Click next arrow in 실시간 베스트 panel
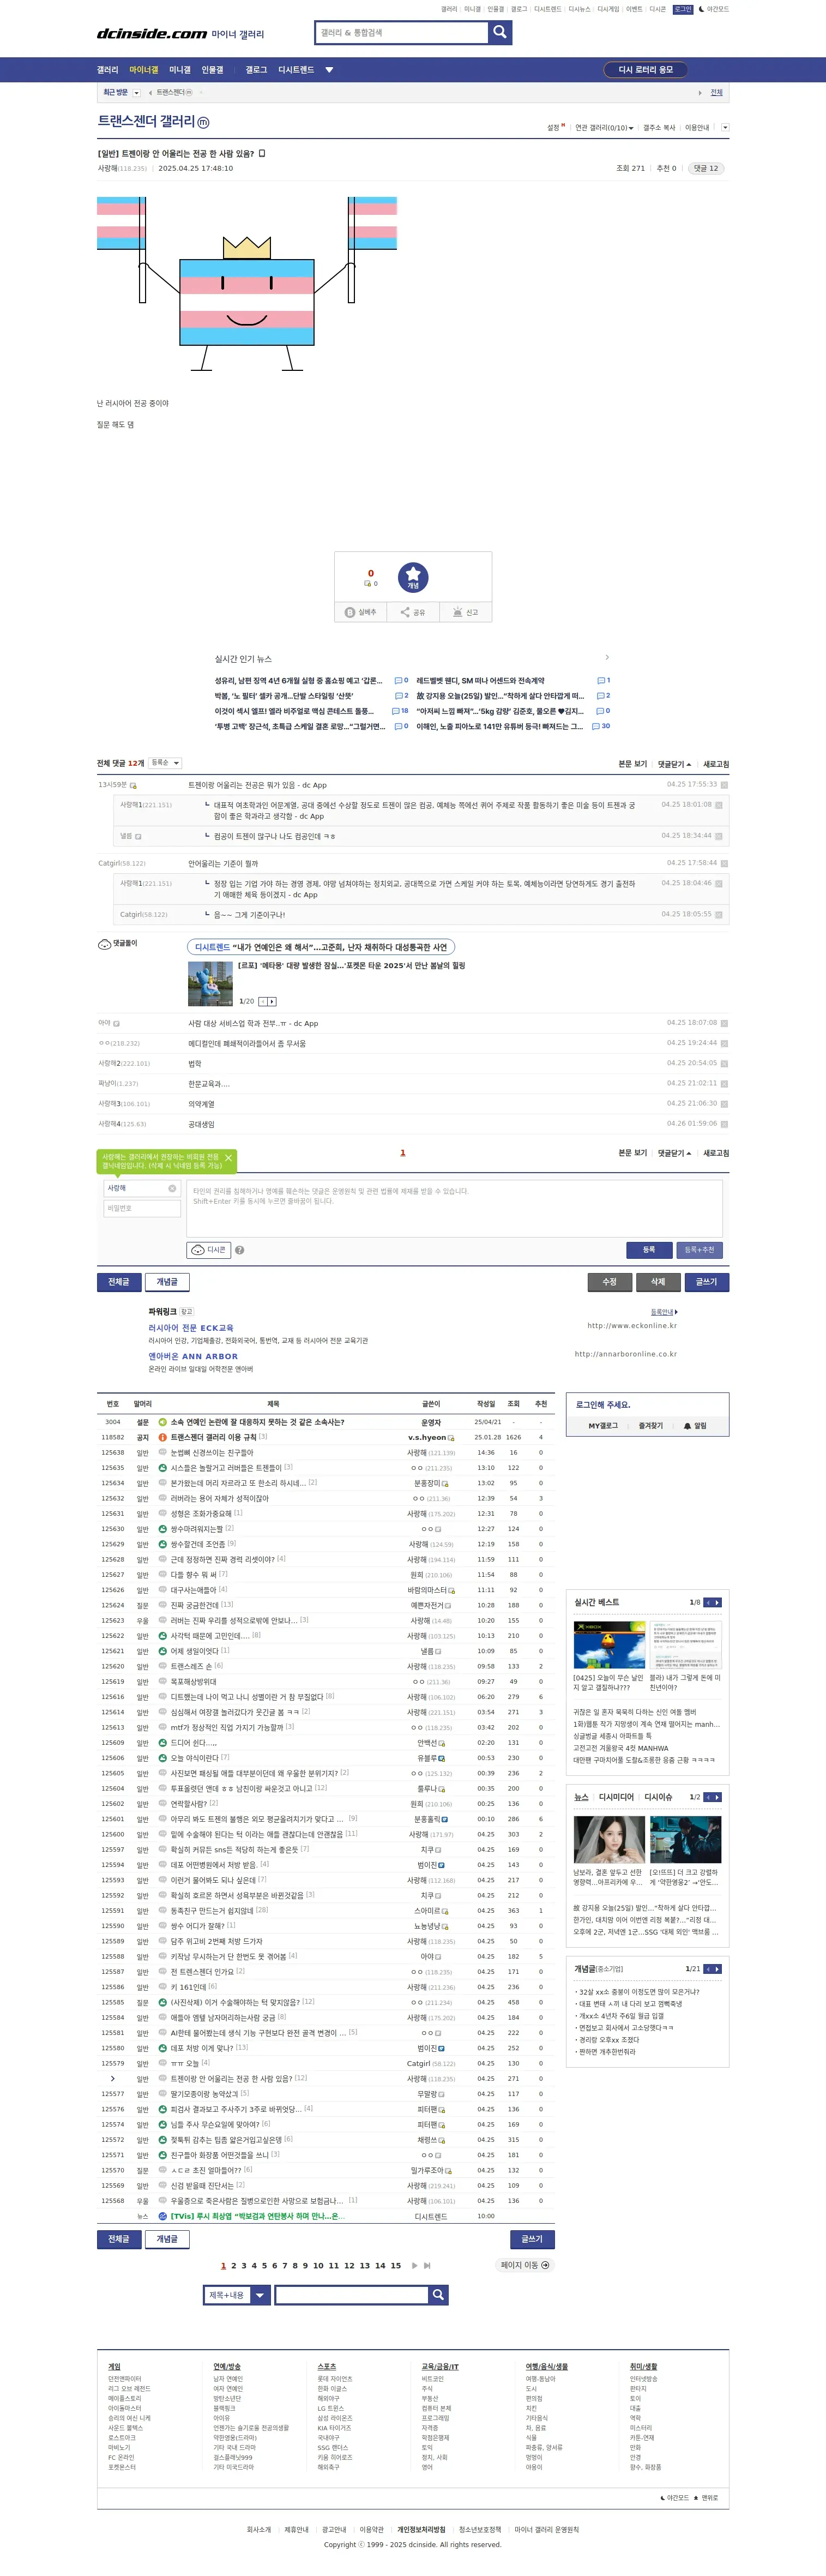 (x=717, y=1602)
